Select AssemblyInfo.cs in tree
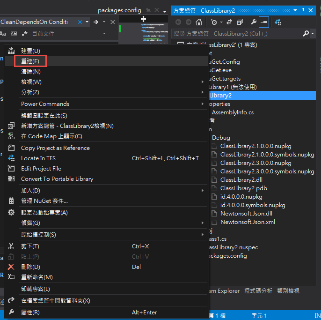 point(233,112)
